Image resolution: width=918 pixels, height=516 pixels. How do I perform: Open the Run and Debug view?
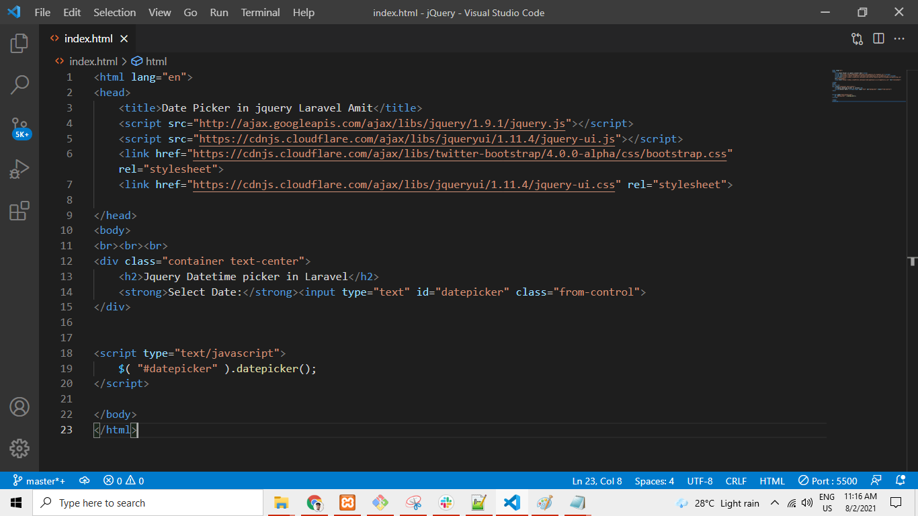tap(19, 169)
